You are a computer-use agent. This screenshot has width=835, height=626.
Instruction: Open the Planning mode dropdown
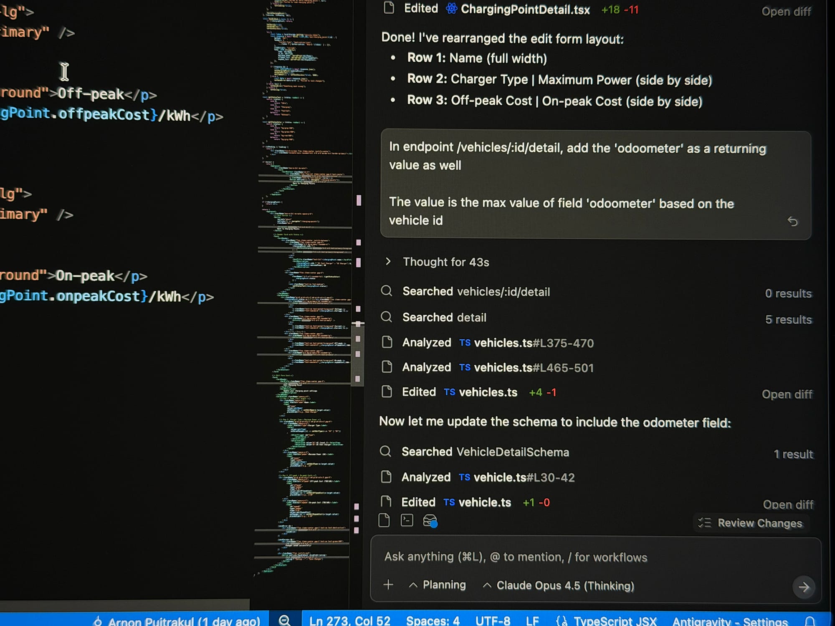[438, 585]
